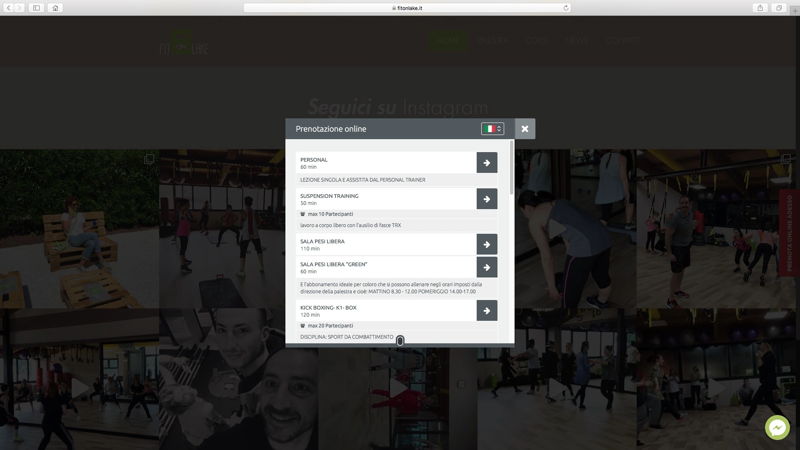The image size is (800, 450).
Task: Open the Italian flag language selector
Action: pyautogui.click(x=492, y=129)
